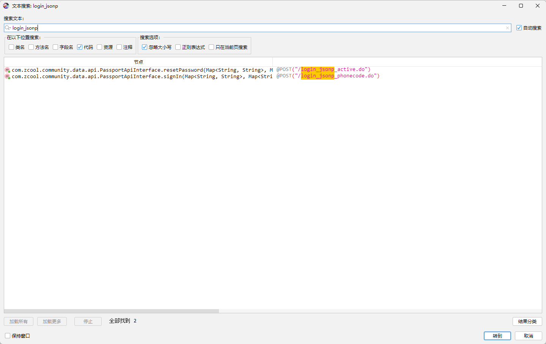This screenshot has width=546, height=344.
Task: Enable the 资源 search checkbox
Action: click(99, 47)
